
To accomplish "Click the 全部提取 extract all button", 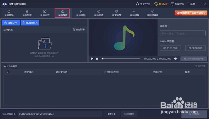I will point(194,114).
